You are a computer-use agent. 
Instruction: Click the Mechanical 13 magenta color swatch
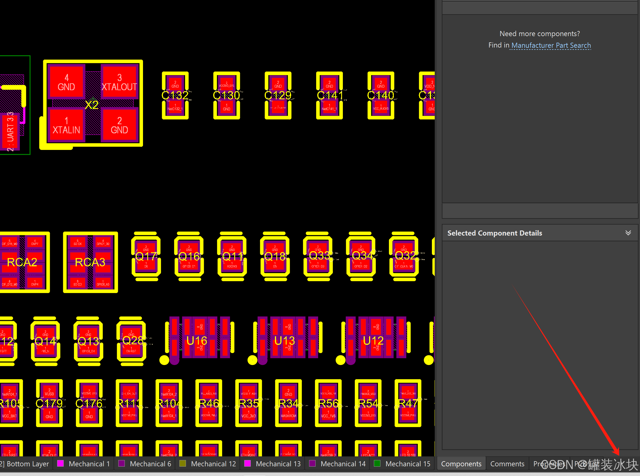[x=247, y=463]
